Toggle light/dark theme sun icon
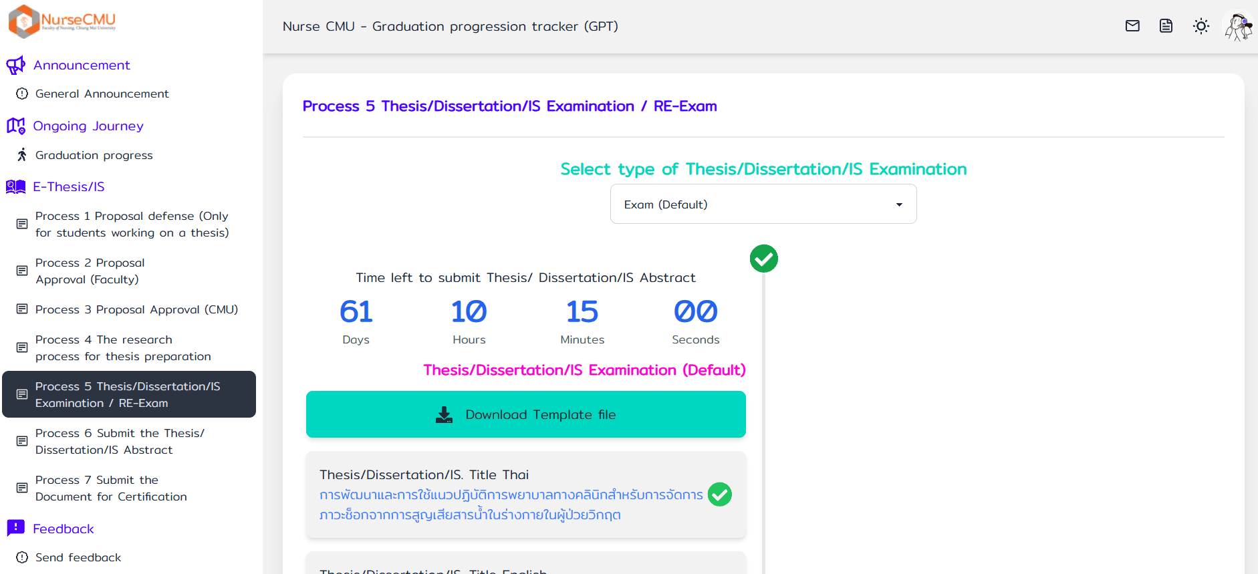Viewport: 1258px width, 574px height. click(1201, 26)
